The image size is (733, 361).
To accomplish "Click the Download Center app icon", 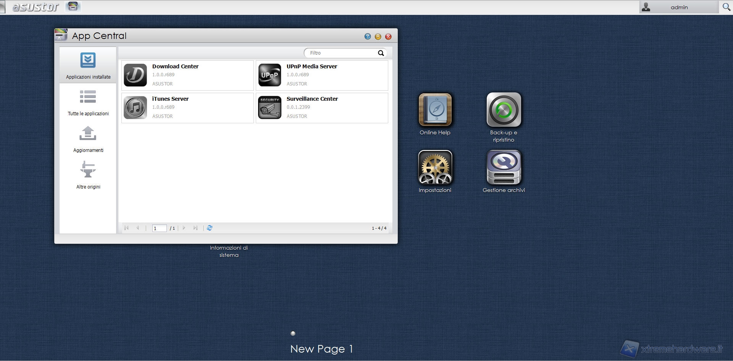I will click(x=135, y=75).
